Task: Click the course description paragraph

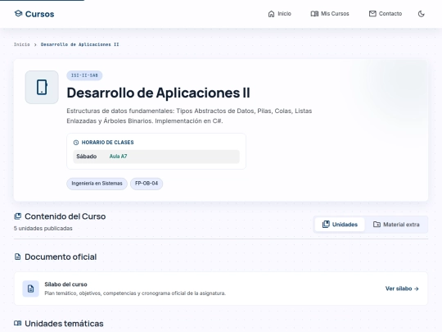Action: (x=189, y=116)
